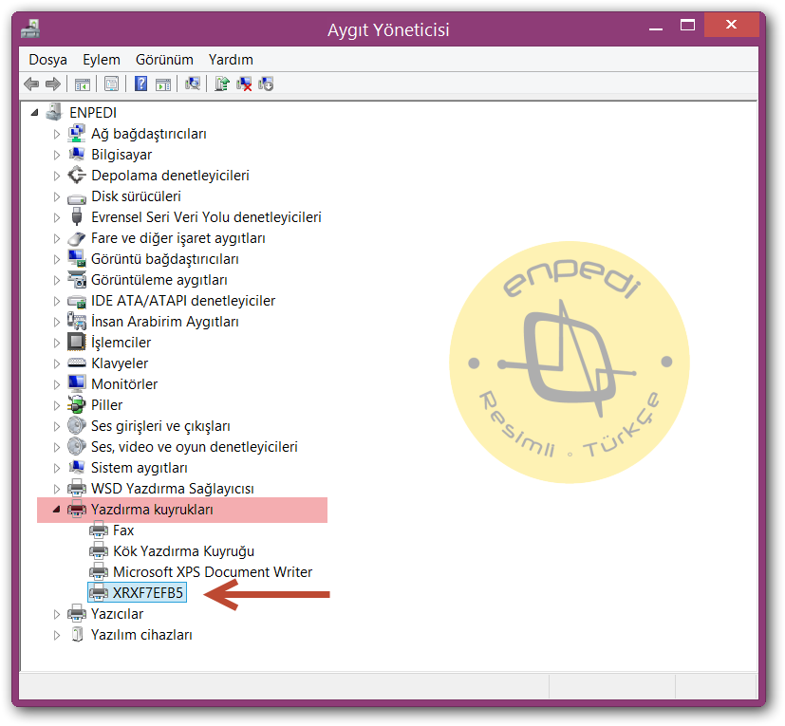Expand İnsan Arabirim Aygıtları arrow
Viewport: 785px width, 726px height.
click(x=57, y=322)
